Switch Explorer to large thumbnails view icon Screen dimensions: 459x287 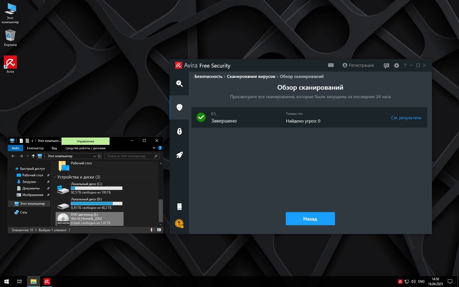point(159,230)
